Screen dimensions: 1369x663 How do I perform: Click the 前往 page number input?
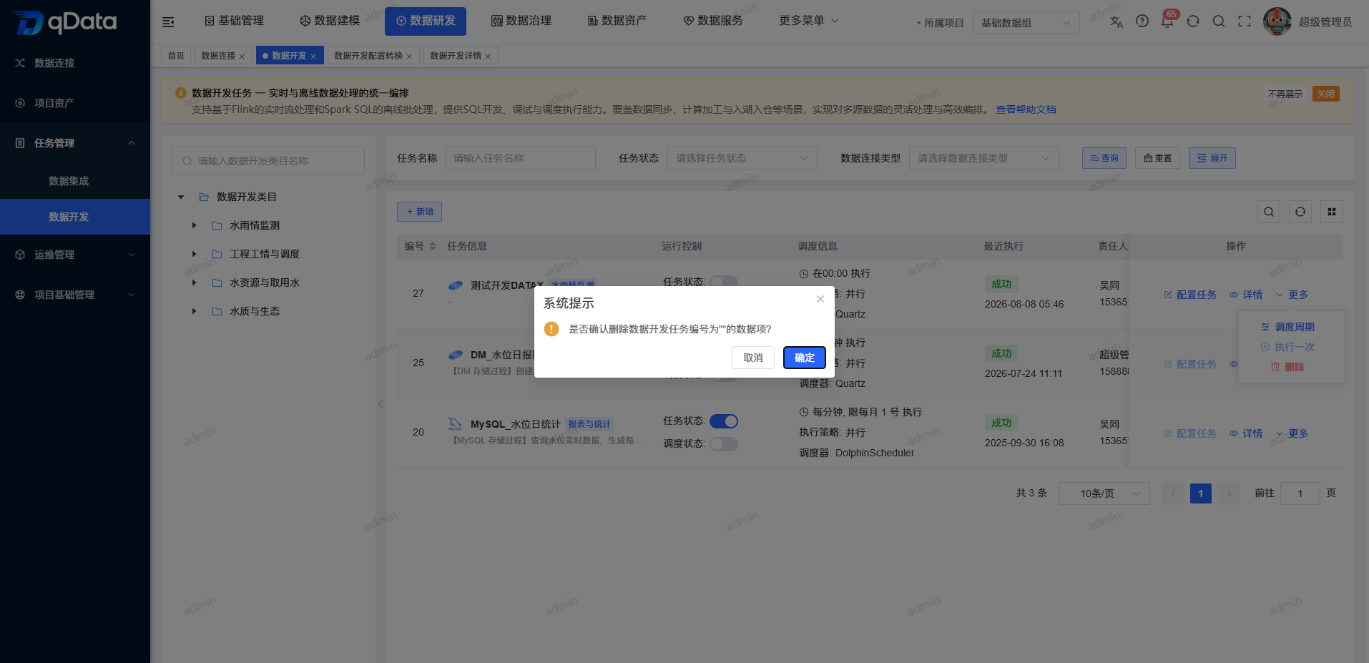click(x=1300, y=493)
